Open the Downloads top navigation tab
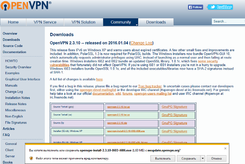The width and height of the screenshot is (245, 164). click(156, 22)
